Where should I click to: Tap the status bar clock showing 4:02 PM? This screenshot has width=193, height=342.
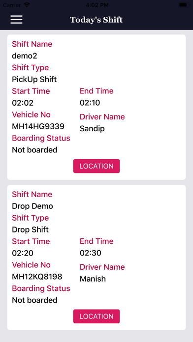click(96, 5)
